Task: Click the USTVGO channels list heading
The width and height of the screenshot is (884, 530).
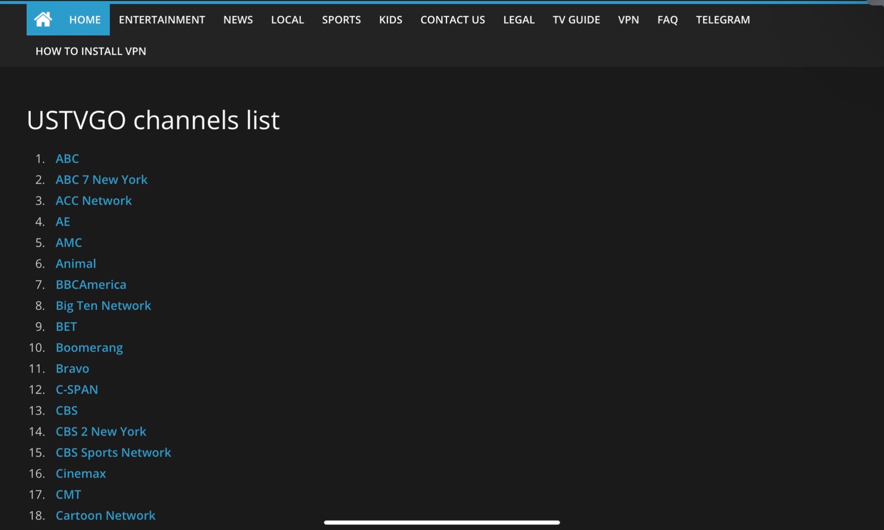Action: click(153, 120)
